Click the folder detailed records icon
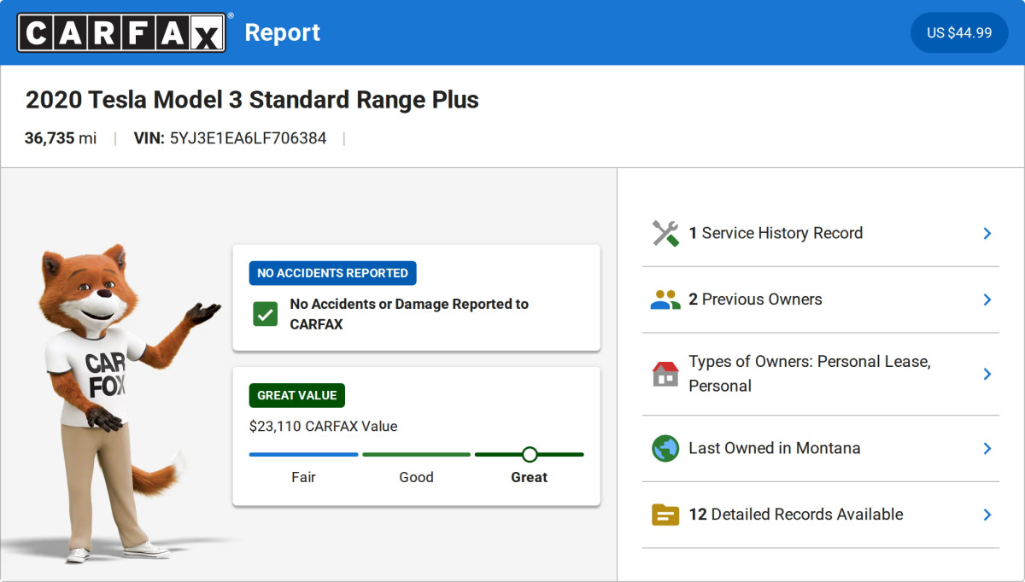Viewport: 1025px width, 582px height. click(x=665, y=515)
